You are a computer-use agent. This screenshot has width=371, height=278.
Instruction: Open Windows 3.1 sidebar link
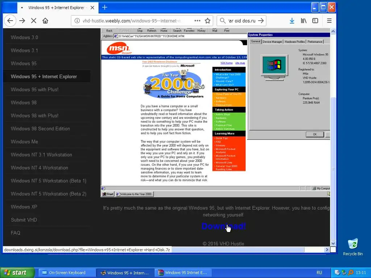[24, 50]
